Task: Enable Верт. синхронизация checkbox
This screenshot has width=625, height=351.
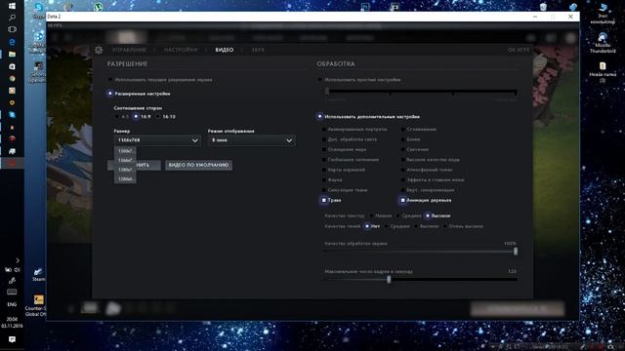Action: pyautogui.click(x=403, y=190)
